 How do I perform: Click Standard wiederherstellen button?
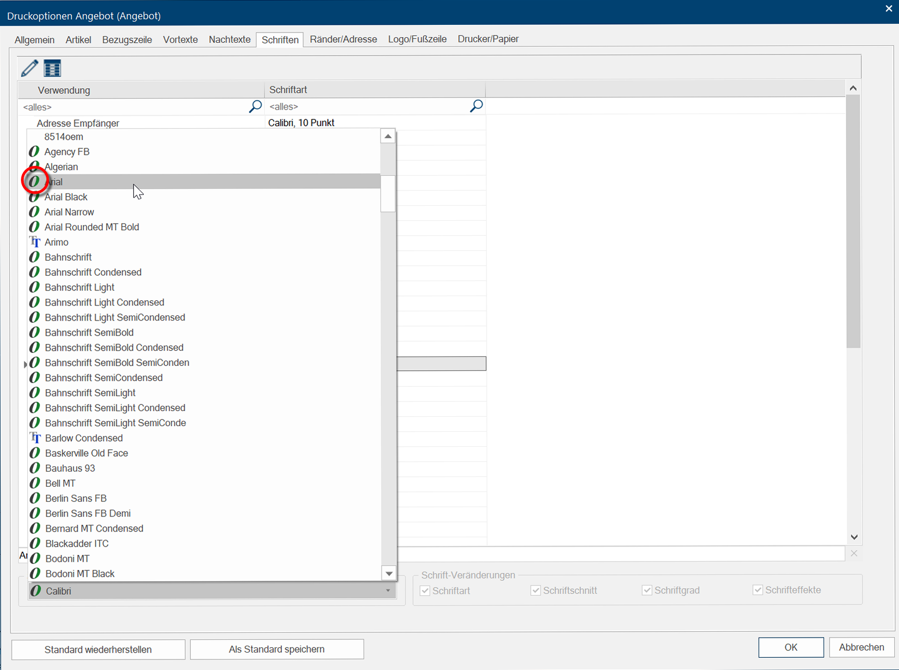coord(98,650)
